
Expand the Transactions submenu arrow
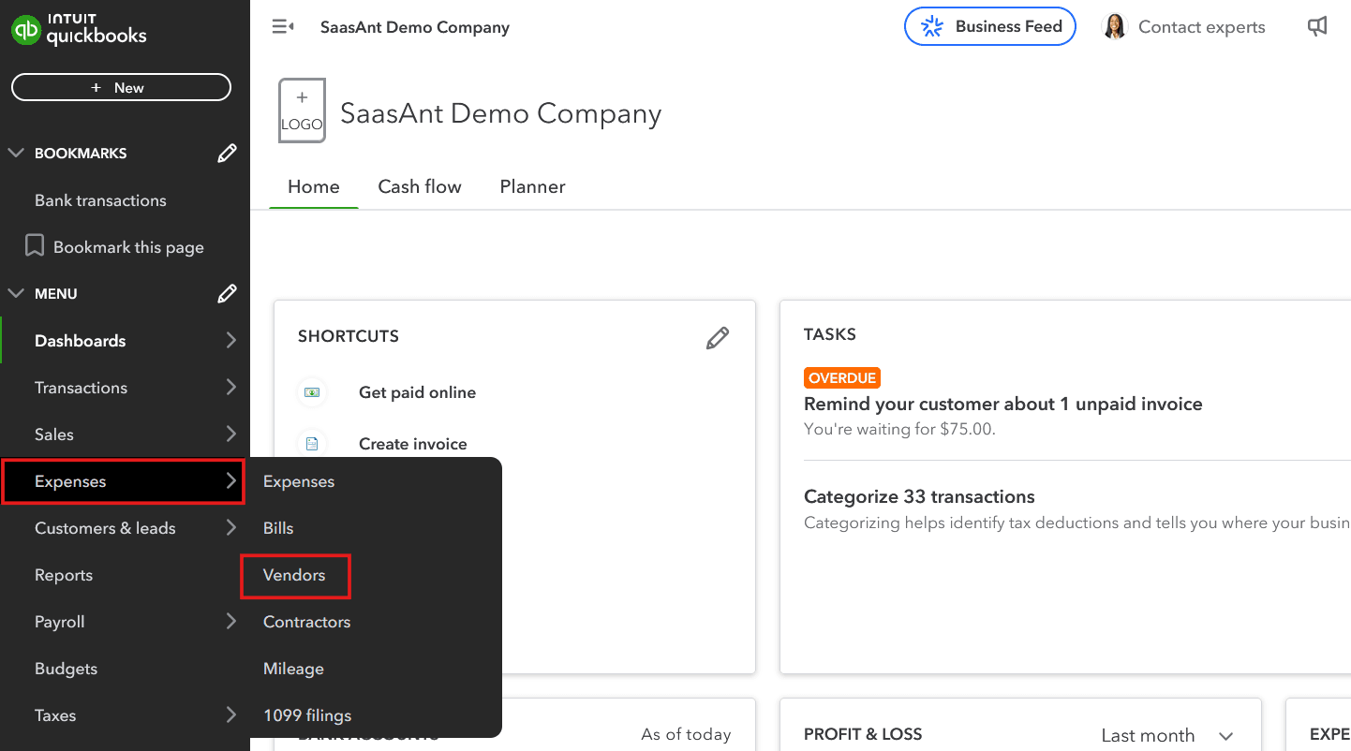pyautogui.click(x=230, y=388)
